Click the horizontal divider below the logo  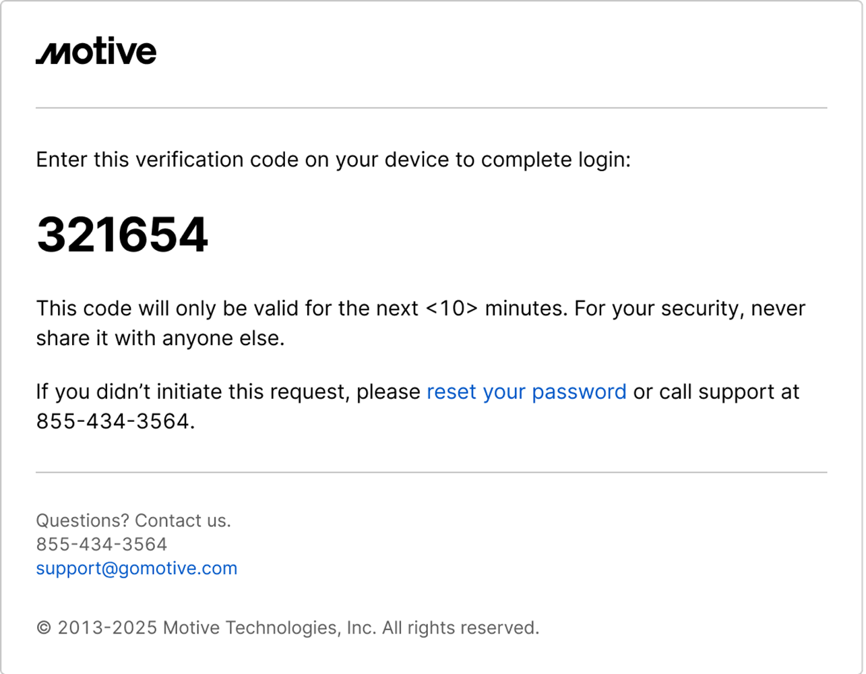click(431, 108)
